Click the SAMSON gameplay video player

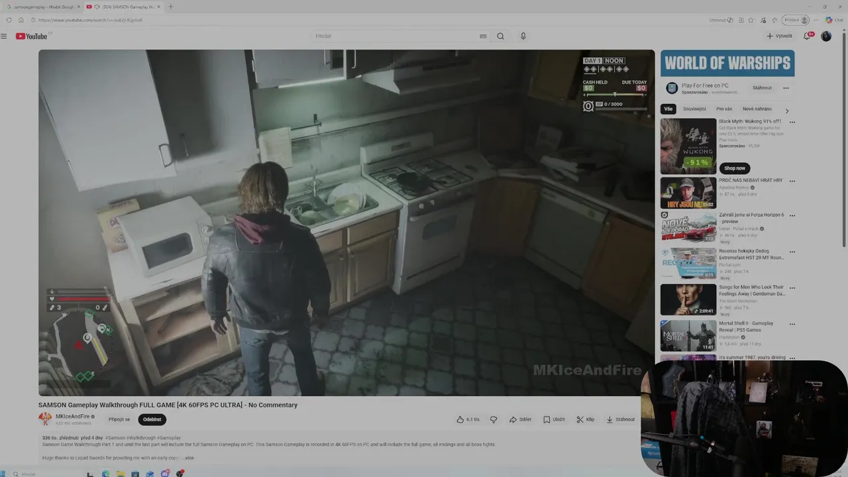tap(346, 223)
